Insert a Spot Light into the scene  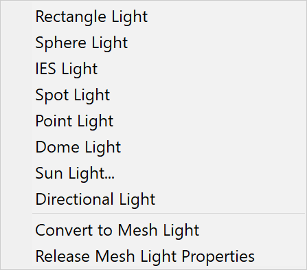click(153, 95)
